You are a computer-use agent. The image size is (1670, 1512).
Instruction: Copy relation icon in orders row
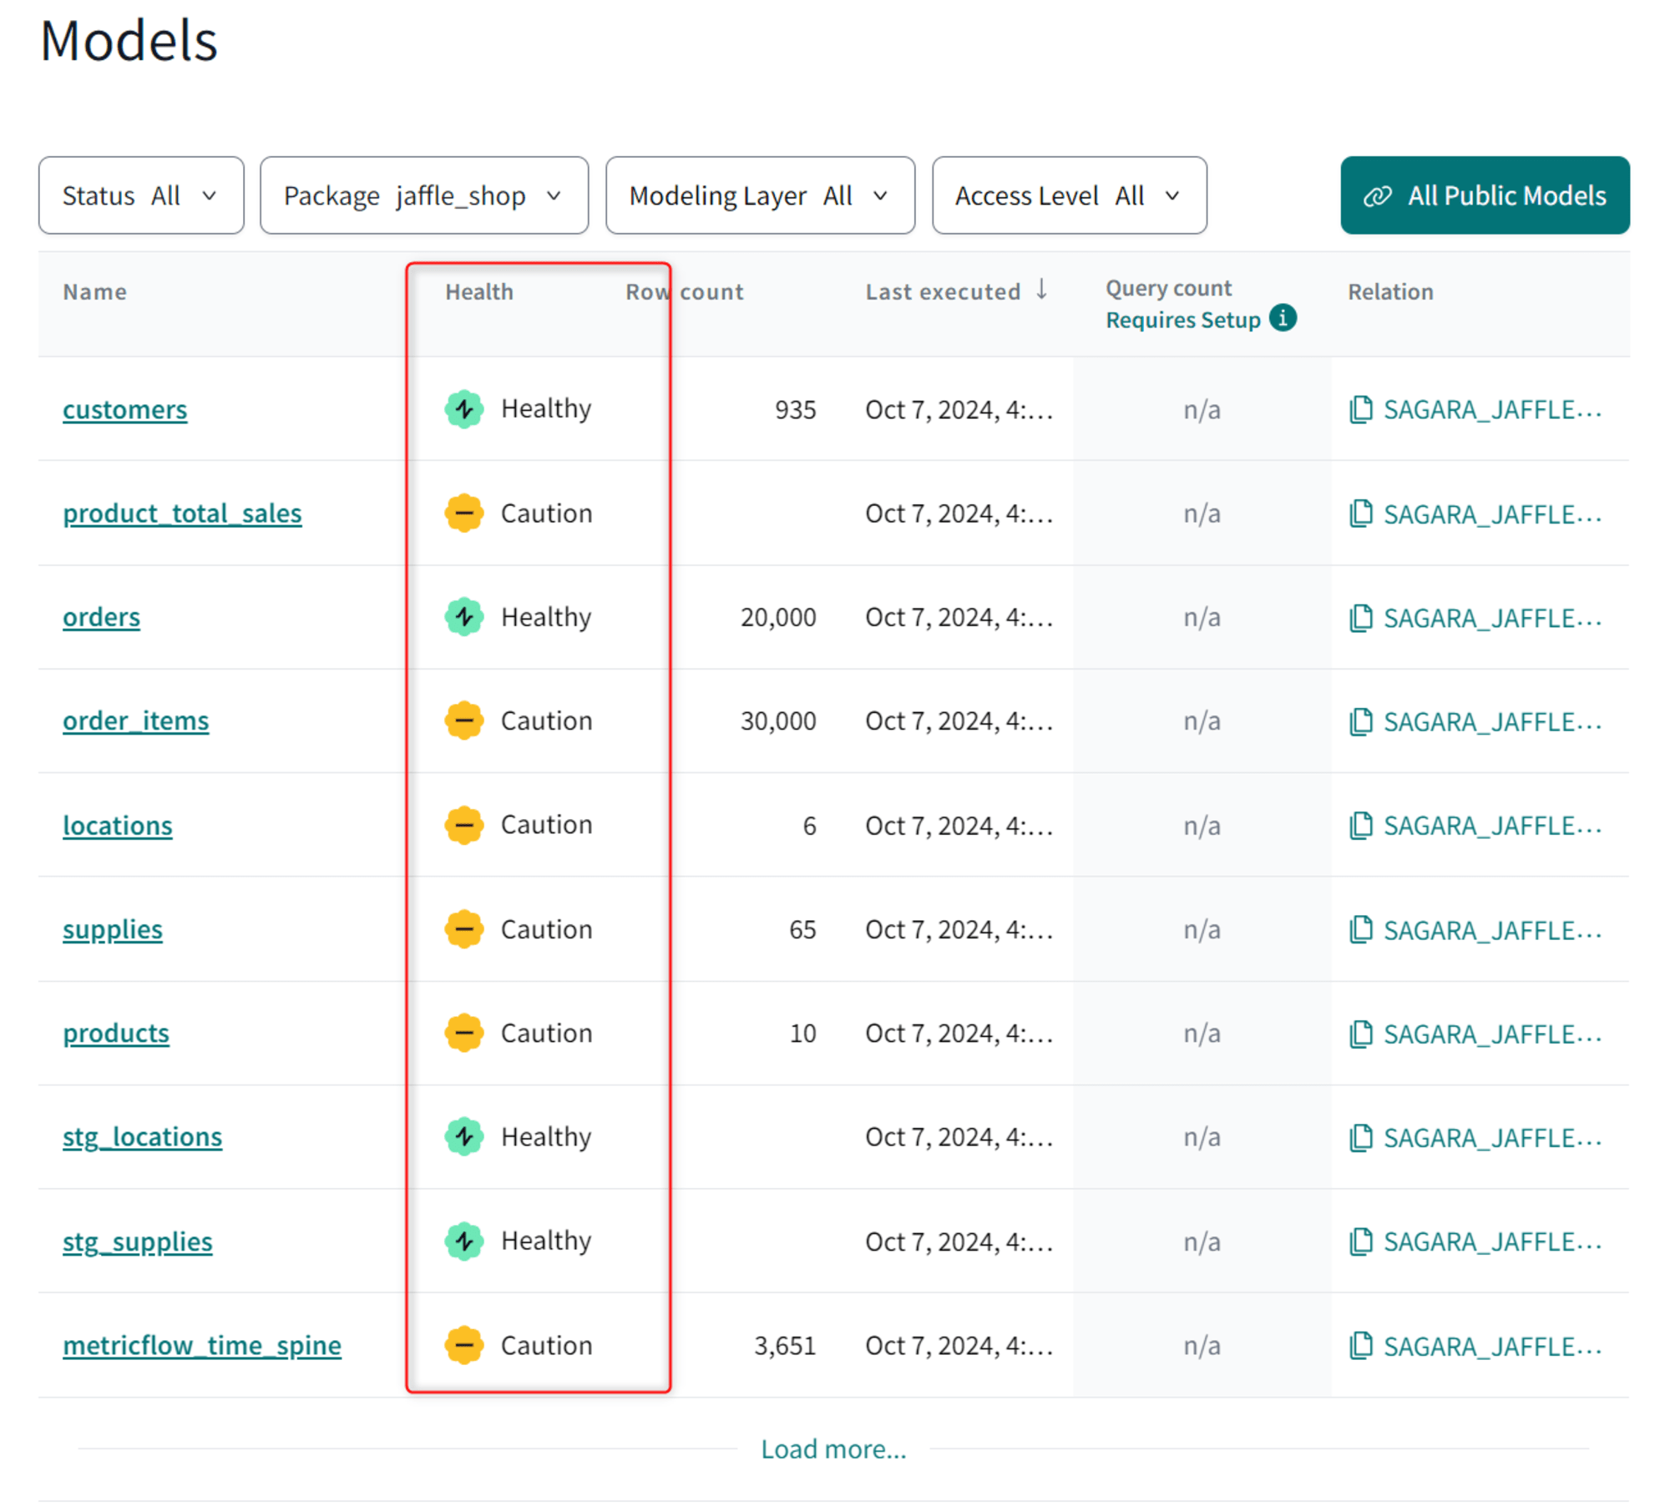pyautogui.click(x=1361, y=618)
